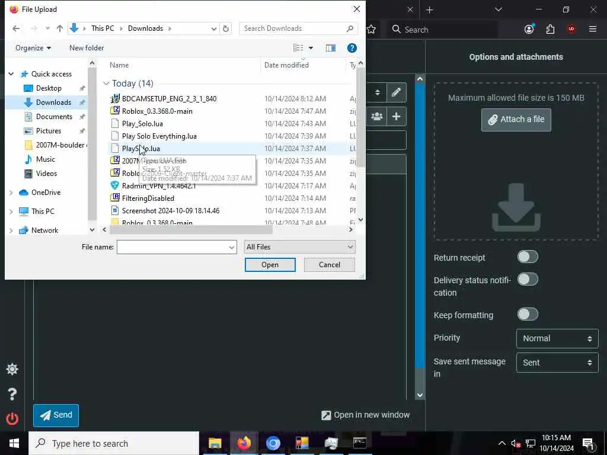Image resolution: width=607 pixels, height=455 pixels.
Task: Collapse the Quick access tree node
Action: pyautogui.click(x=11, y=74)
